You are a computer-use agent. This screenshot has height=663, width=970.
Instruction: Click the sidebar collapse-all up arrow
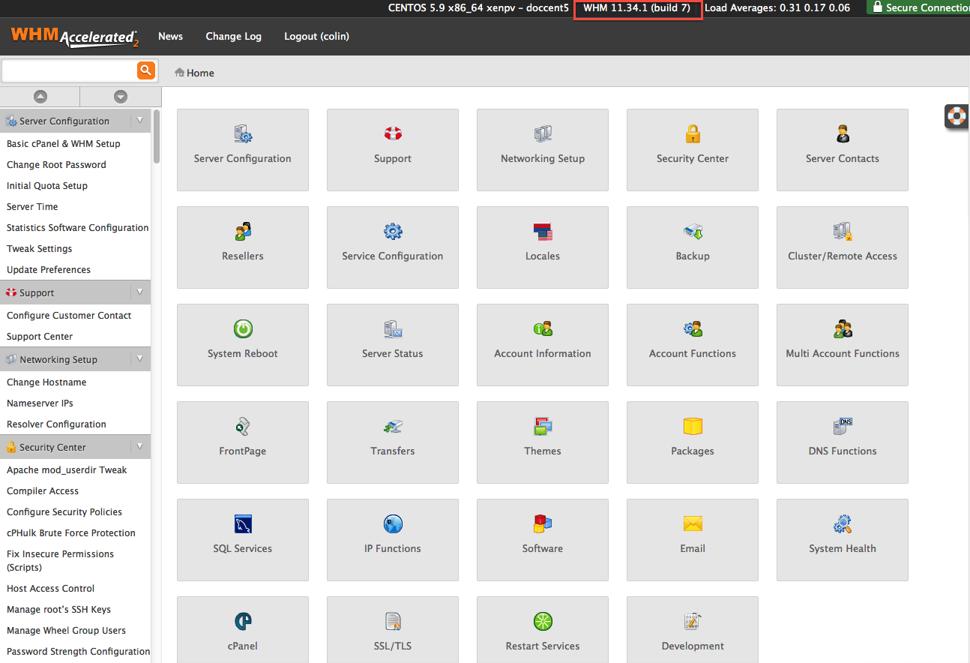(x=40, y=97)
